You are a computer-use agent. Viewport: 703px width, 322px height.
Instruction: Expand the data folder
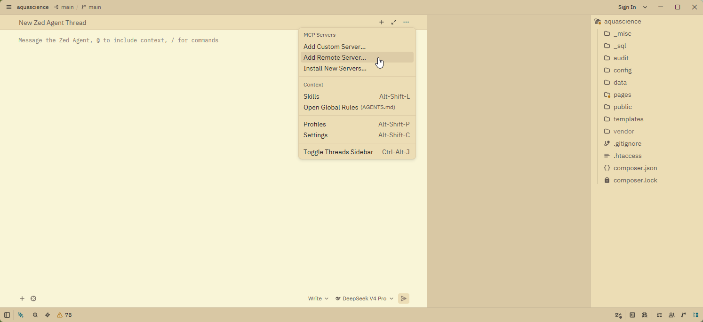tap(647, 82)
